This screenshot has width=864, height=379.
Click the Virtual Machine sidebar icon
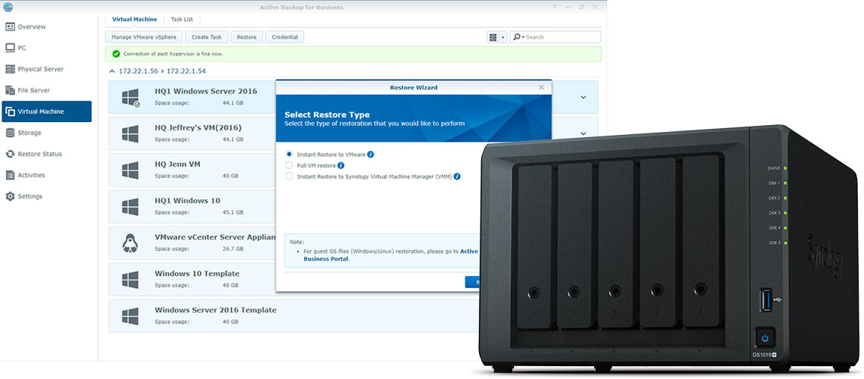[10, 111]
